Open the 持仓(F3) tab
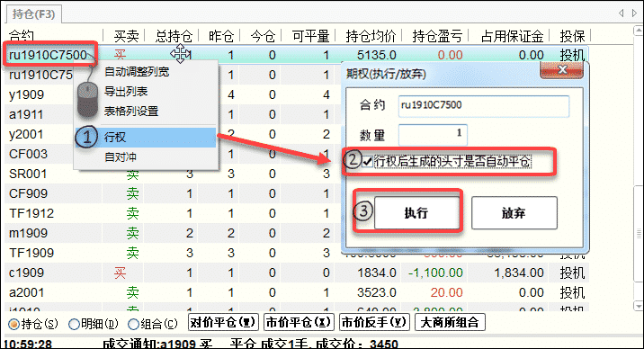This screenshot has height=349, width=644. click(33, 14)
